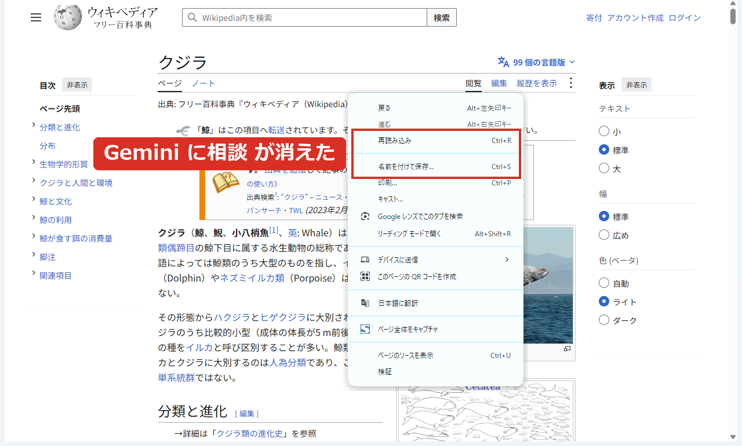Expand the クジラと人間と環境 contents section
The width and height of the screenshot is (742, 446).
click(x=34, y=181)
